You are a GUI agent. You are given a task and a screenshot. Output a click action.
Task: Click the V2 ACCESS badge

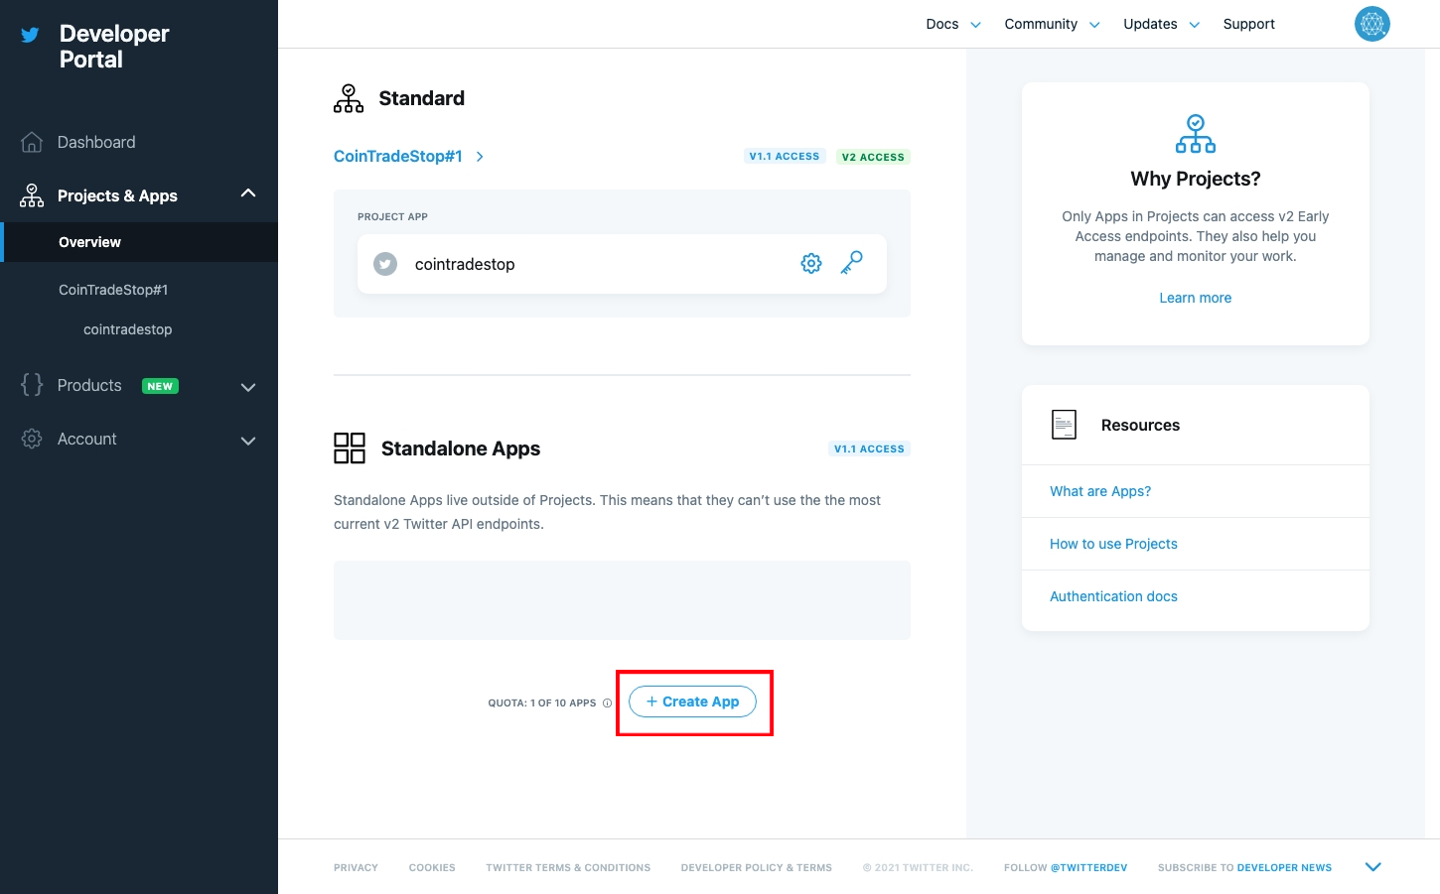(x=873, y=157)
